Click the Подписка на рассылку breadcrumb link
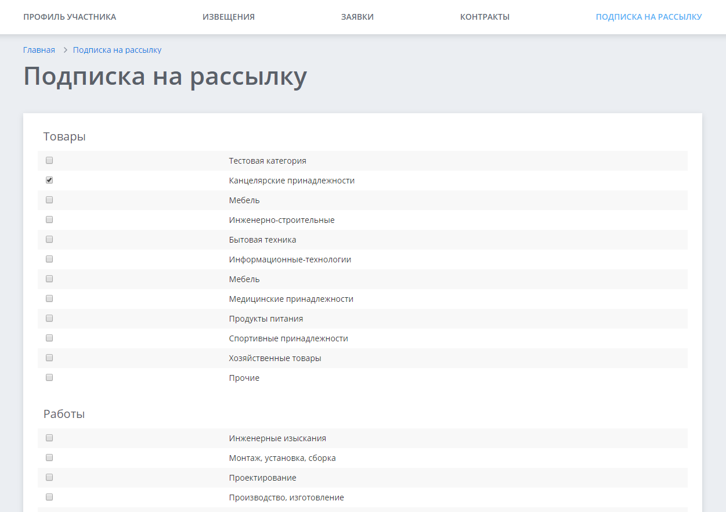Viewport: 726px width, 512px height. coord(117,50)
